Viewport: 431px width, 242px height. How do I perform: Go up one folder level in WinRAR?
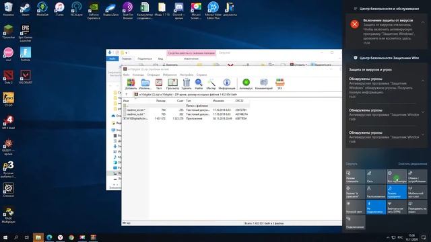[127, 94]
